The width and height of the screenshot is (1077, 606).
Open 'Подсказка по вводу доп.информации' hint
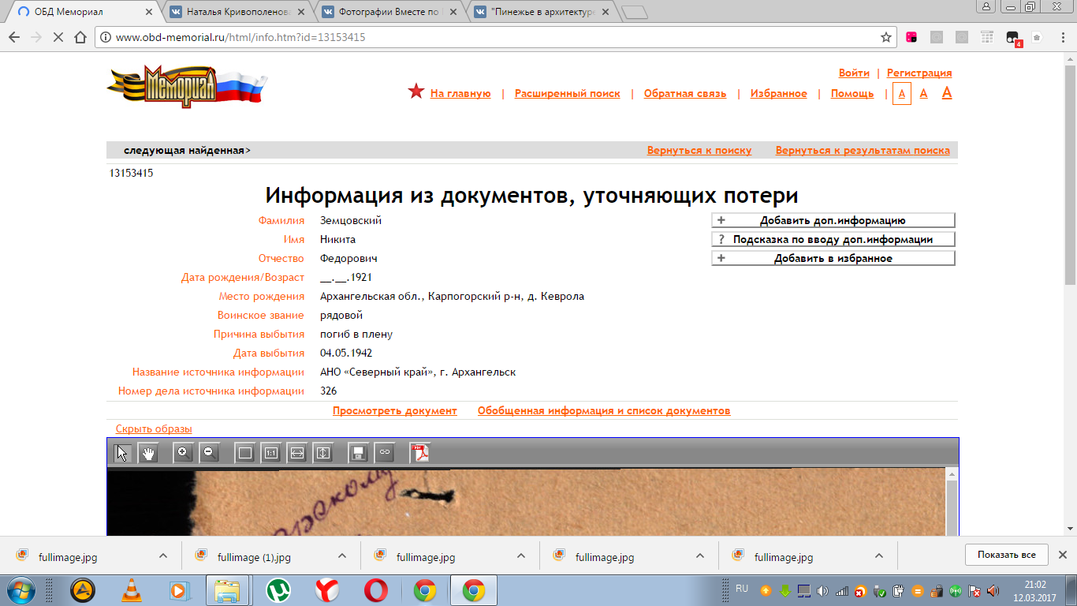833,240
